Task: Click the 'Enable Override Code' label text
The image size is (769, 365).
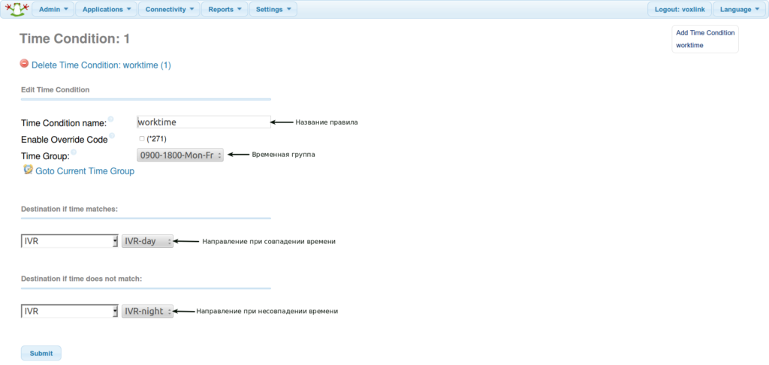Action: 65,140
